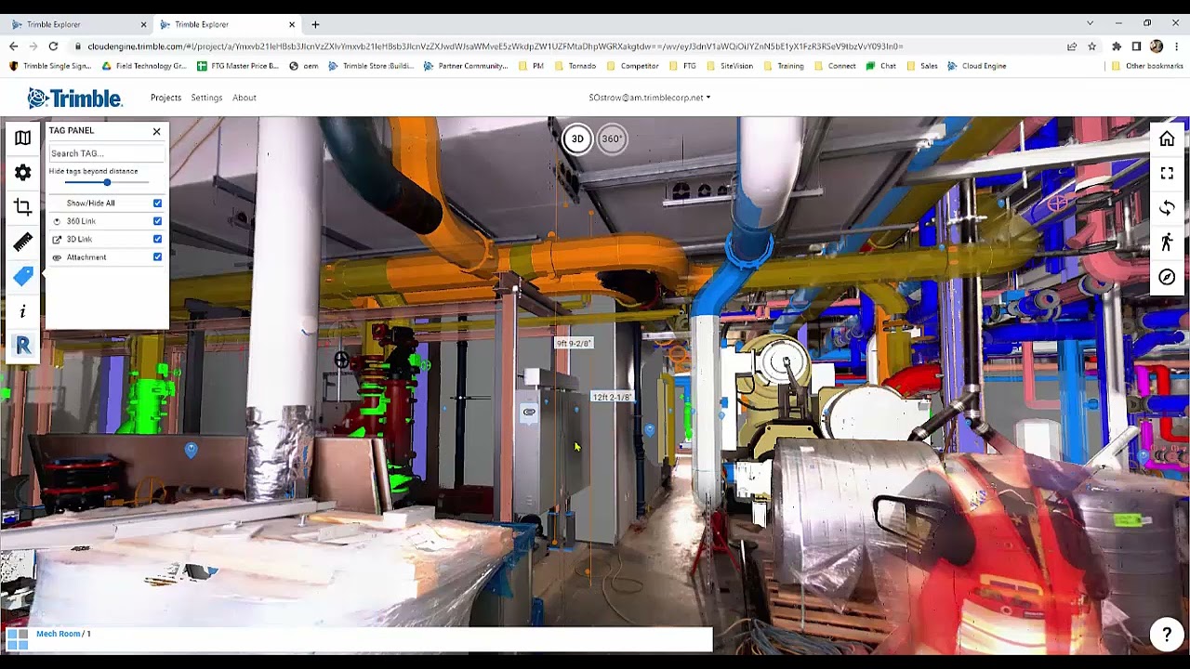Activate walk mode person icon
The image size is (1190, 669).
(x=1167, y=243)
